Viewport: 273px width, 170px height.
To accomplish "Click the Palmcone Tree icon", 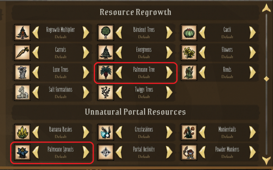I will coord(106,72).
